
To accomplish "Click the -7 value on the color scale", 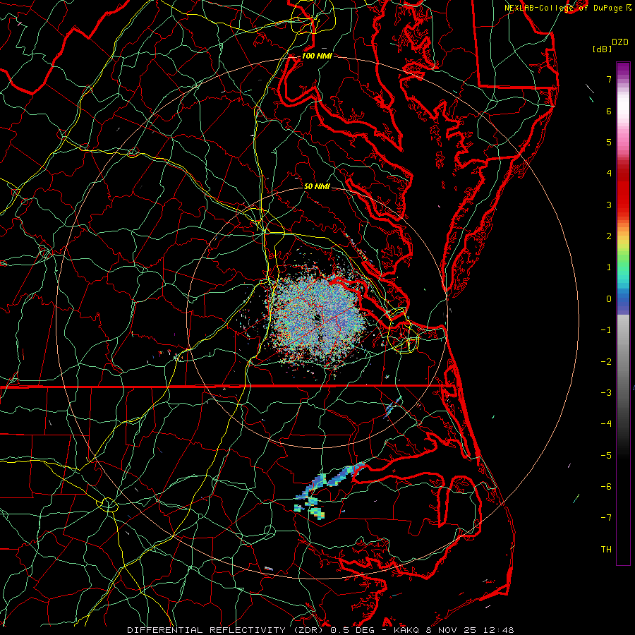I will point(606,518).
